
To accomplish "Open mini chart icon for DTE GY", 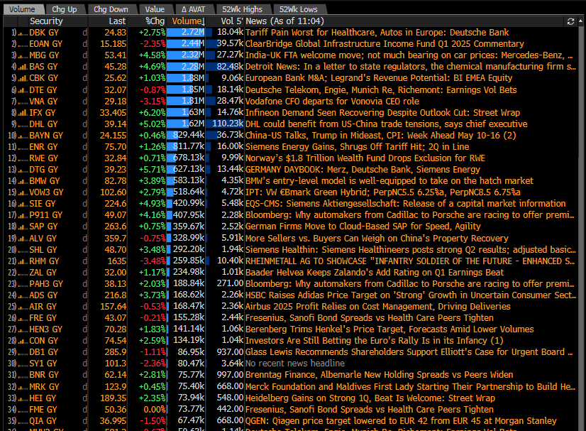I will pos(23,90).
